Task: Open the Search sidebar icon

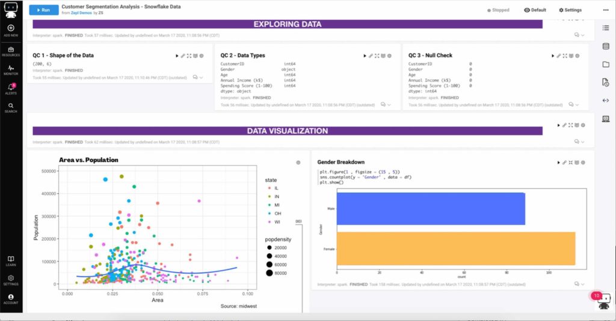Action: 11,108
